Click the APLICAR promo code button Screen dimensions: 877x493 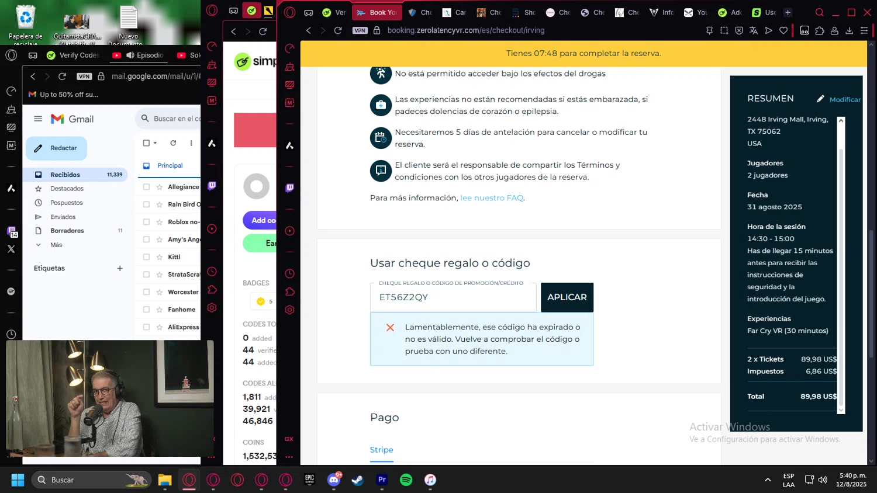point(567,297)
